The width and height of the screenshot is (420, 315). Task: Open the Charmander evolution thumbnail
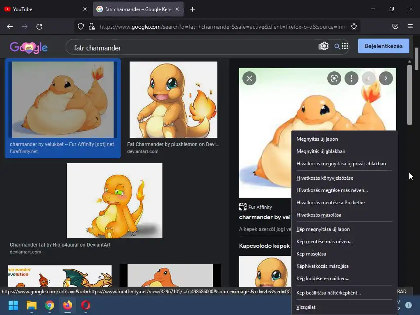pyautogui.click(x=60, y=276)
